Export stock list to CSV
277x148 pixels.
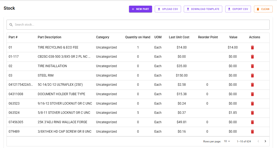point(238,9)
